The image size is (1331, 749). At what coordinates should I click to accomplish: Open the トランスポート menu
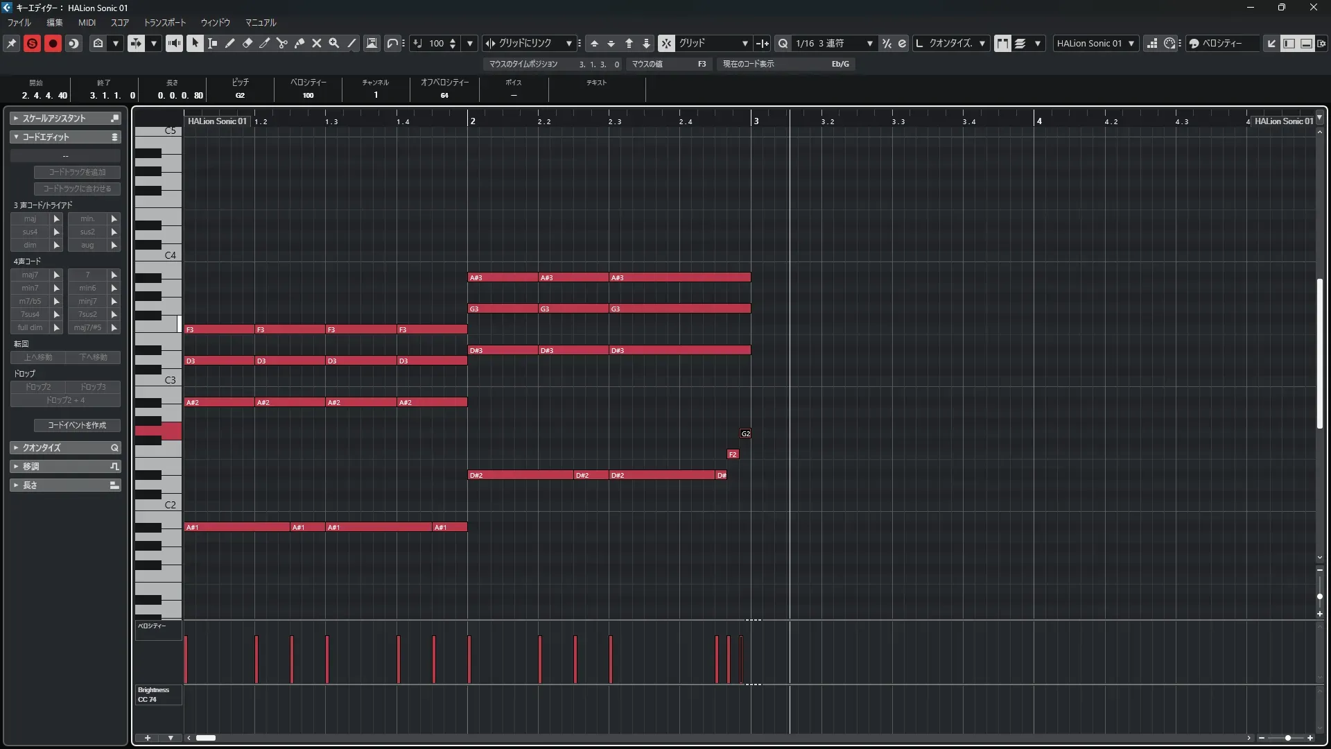pos(165,22)
